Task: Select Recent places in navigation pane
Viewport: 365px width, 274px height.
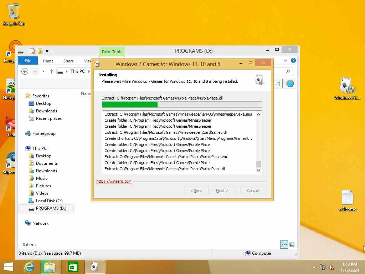Action: (x=48, y=118)
